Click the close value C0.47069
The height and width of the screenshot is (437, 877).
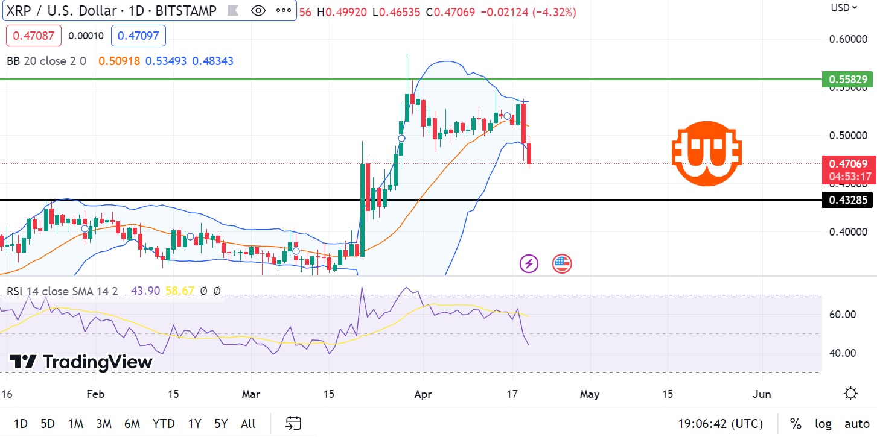coord(450,11)
